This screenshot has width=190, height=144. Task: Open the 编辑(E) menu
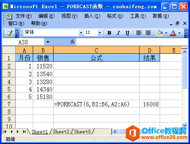click(47, 16)
